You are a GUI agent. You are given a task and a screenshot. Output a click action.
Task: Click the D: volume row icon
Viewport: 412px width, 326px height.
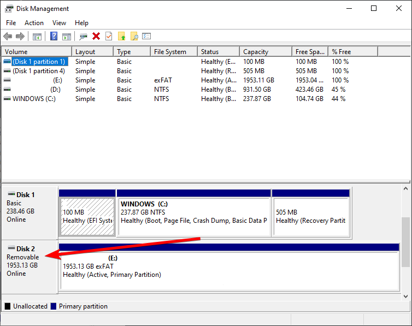[x=7, y=90]
